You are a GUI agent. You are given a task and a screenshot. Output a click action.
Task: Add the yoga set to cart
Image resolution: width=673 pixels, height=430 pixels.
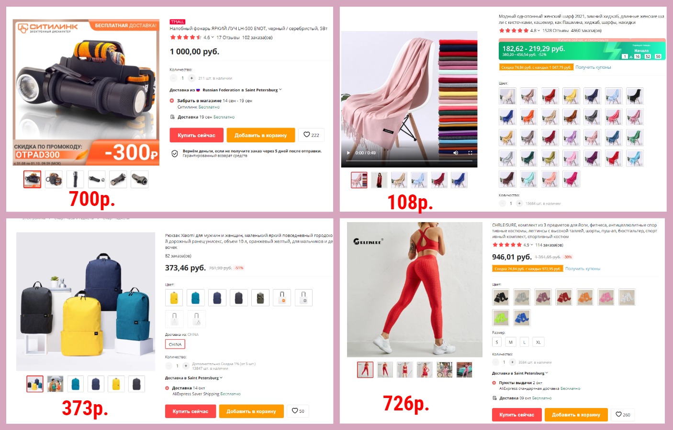(576, 415)
